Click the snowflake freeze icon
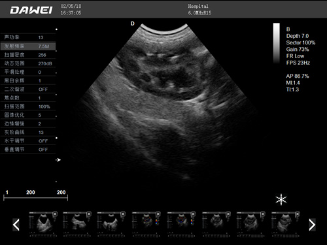The image size is (327, 245). (281, 199)
